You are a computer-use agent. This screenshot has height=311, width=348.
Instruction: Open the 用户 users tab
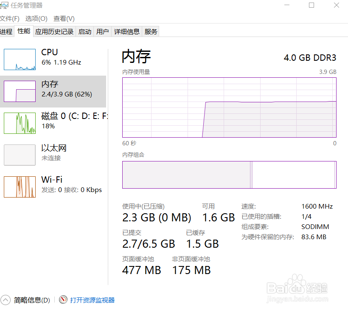(102, 31)
